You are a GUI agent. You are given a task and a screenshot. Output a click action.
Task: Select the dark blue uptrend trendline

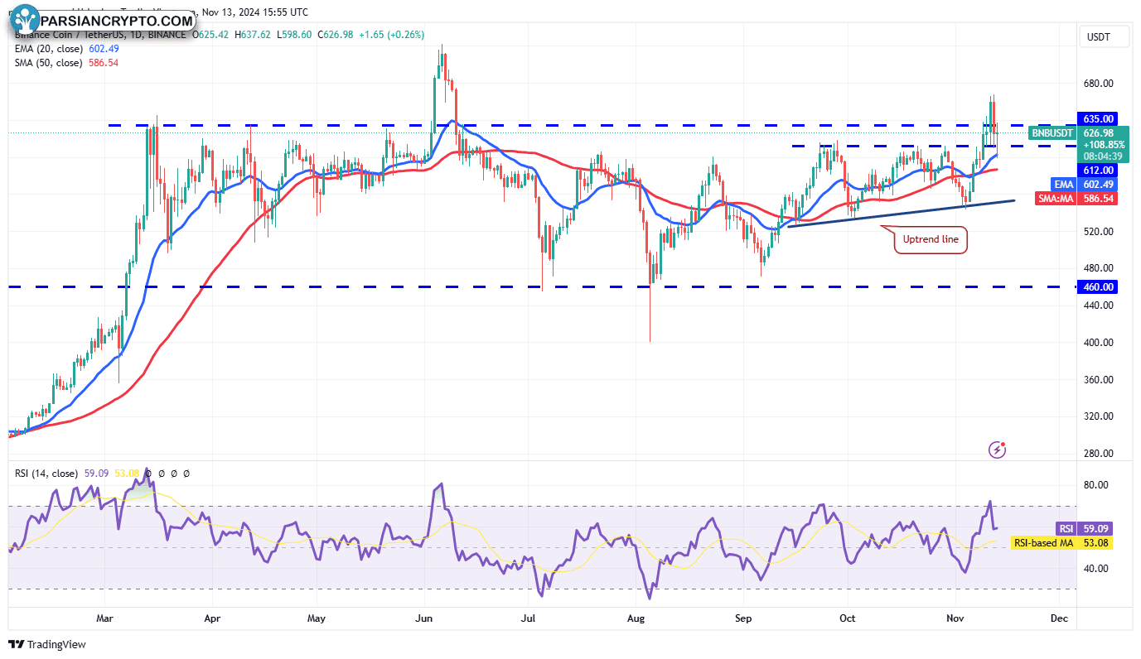tap(901, 214)
